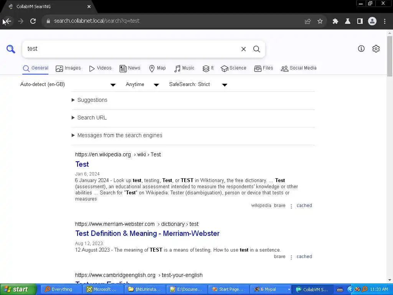Go back with the browser back arrow
This screenshot has height=295, width=393.
point(8,22)
